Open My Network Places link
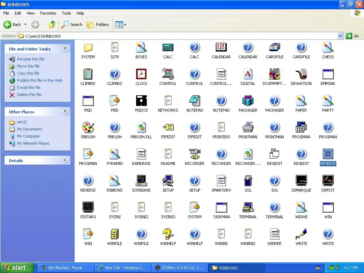Image resolution: width=364 pixels, height=273 pixels. 33,144
